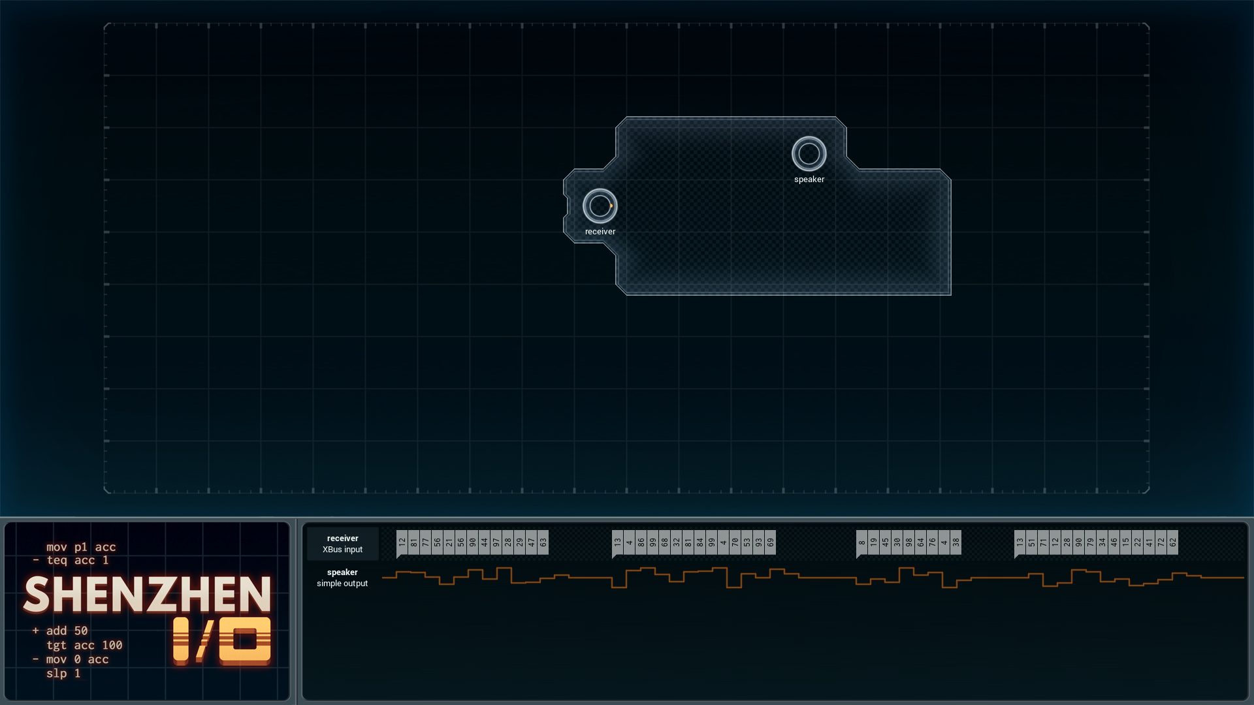Click the XBus data cell with value 86
Viewport: 1254px width, 705px height.
pos(641,542)
